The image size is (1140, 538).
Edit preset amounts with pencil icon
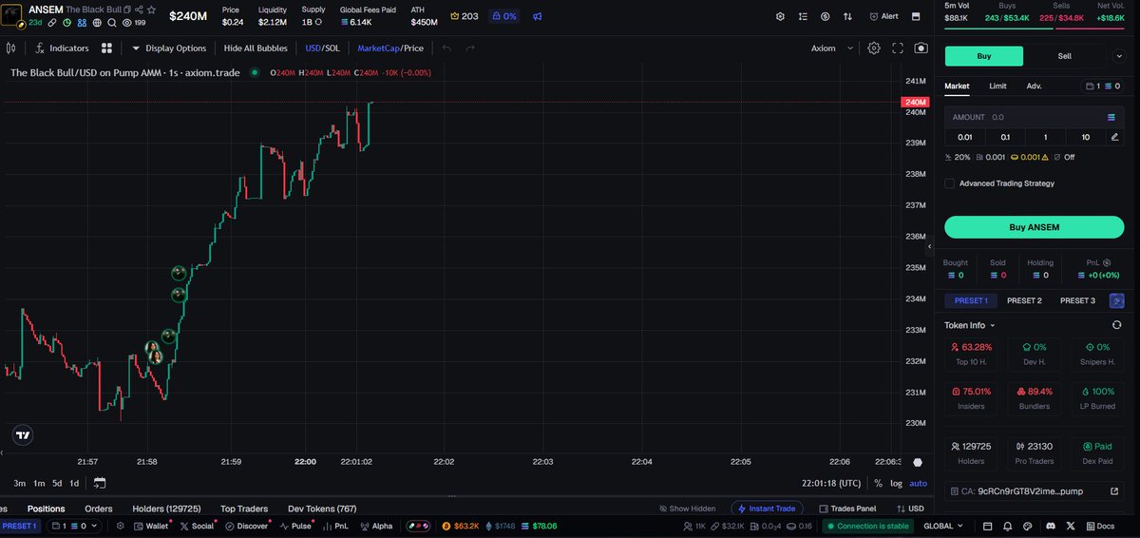1115,137
